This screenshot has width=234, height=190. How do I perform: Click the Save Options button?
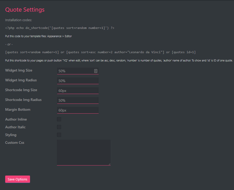(18, 179)
